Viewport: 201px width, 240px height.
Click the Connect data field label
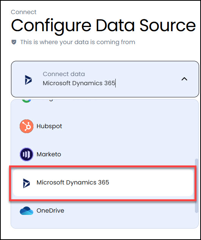tap(64, 74)
